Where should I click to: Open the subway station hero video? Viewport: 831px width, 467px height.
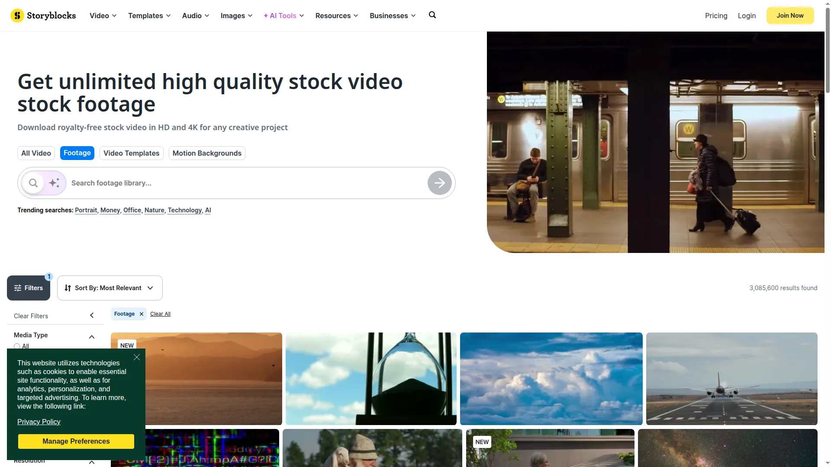[x=655, y=142]
